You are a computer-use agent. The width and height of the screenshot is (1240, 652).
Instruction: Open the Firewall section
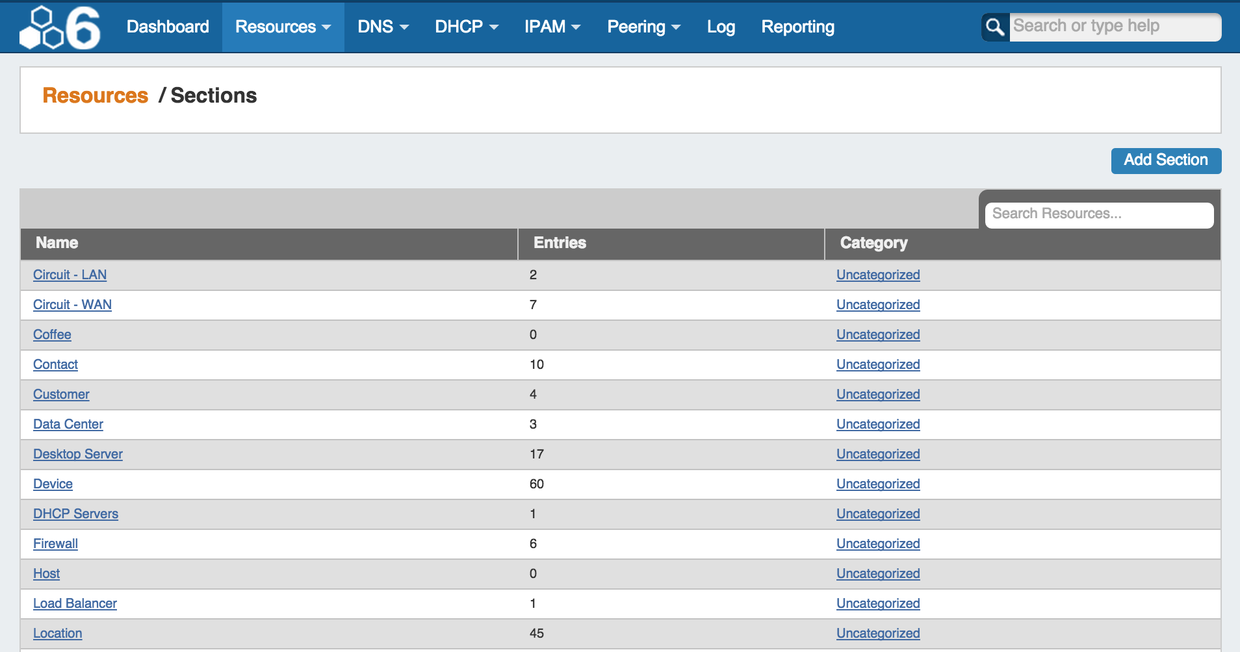(55, 544)
